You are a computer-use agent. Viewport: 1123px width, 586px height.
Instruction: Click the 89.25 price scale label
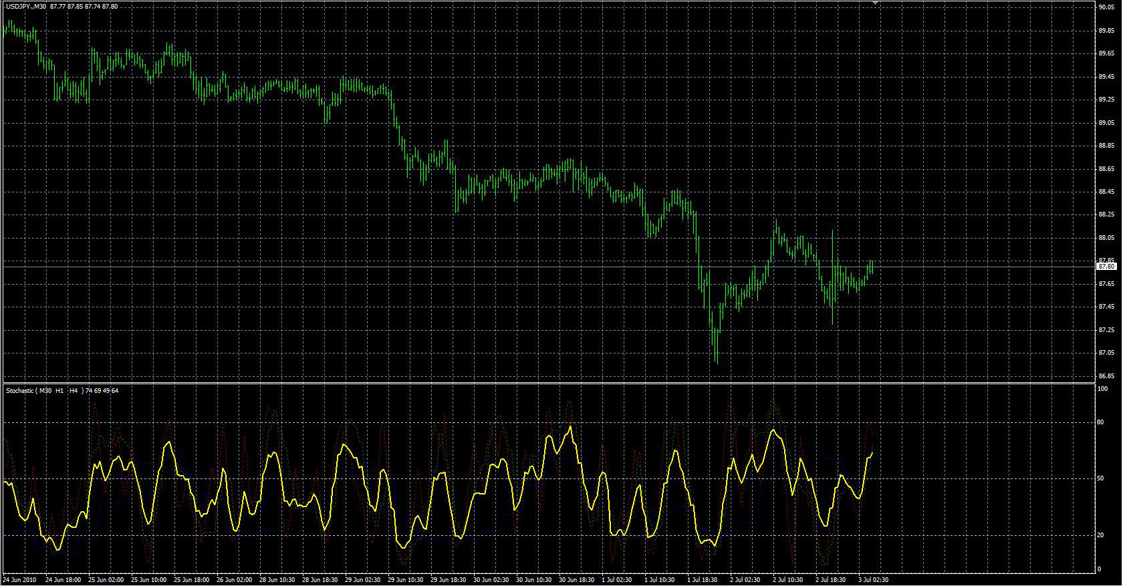[x=1106, y=100]
